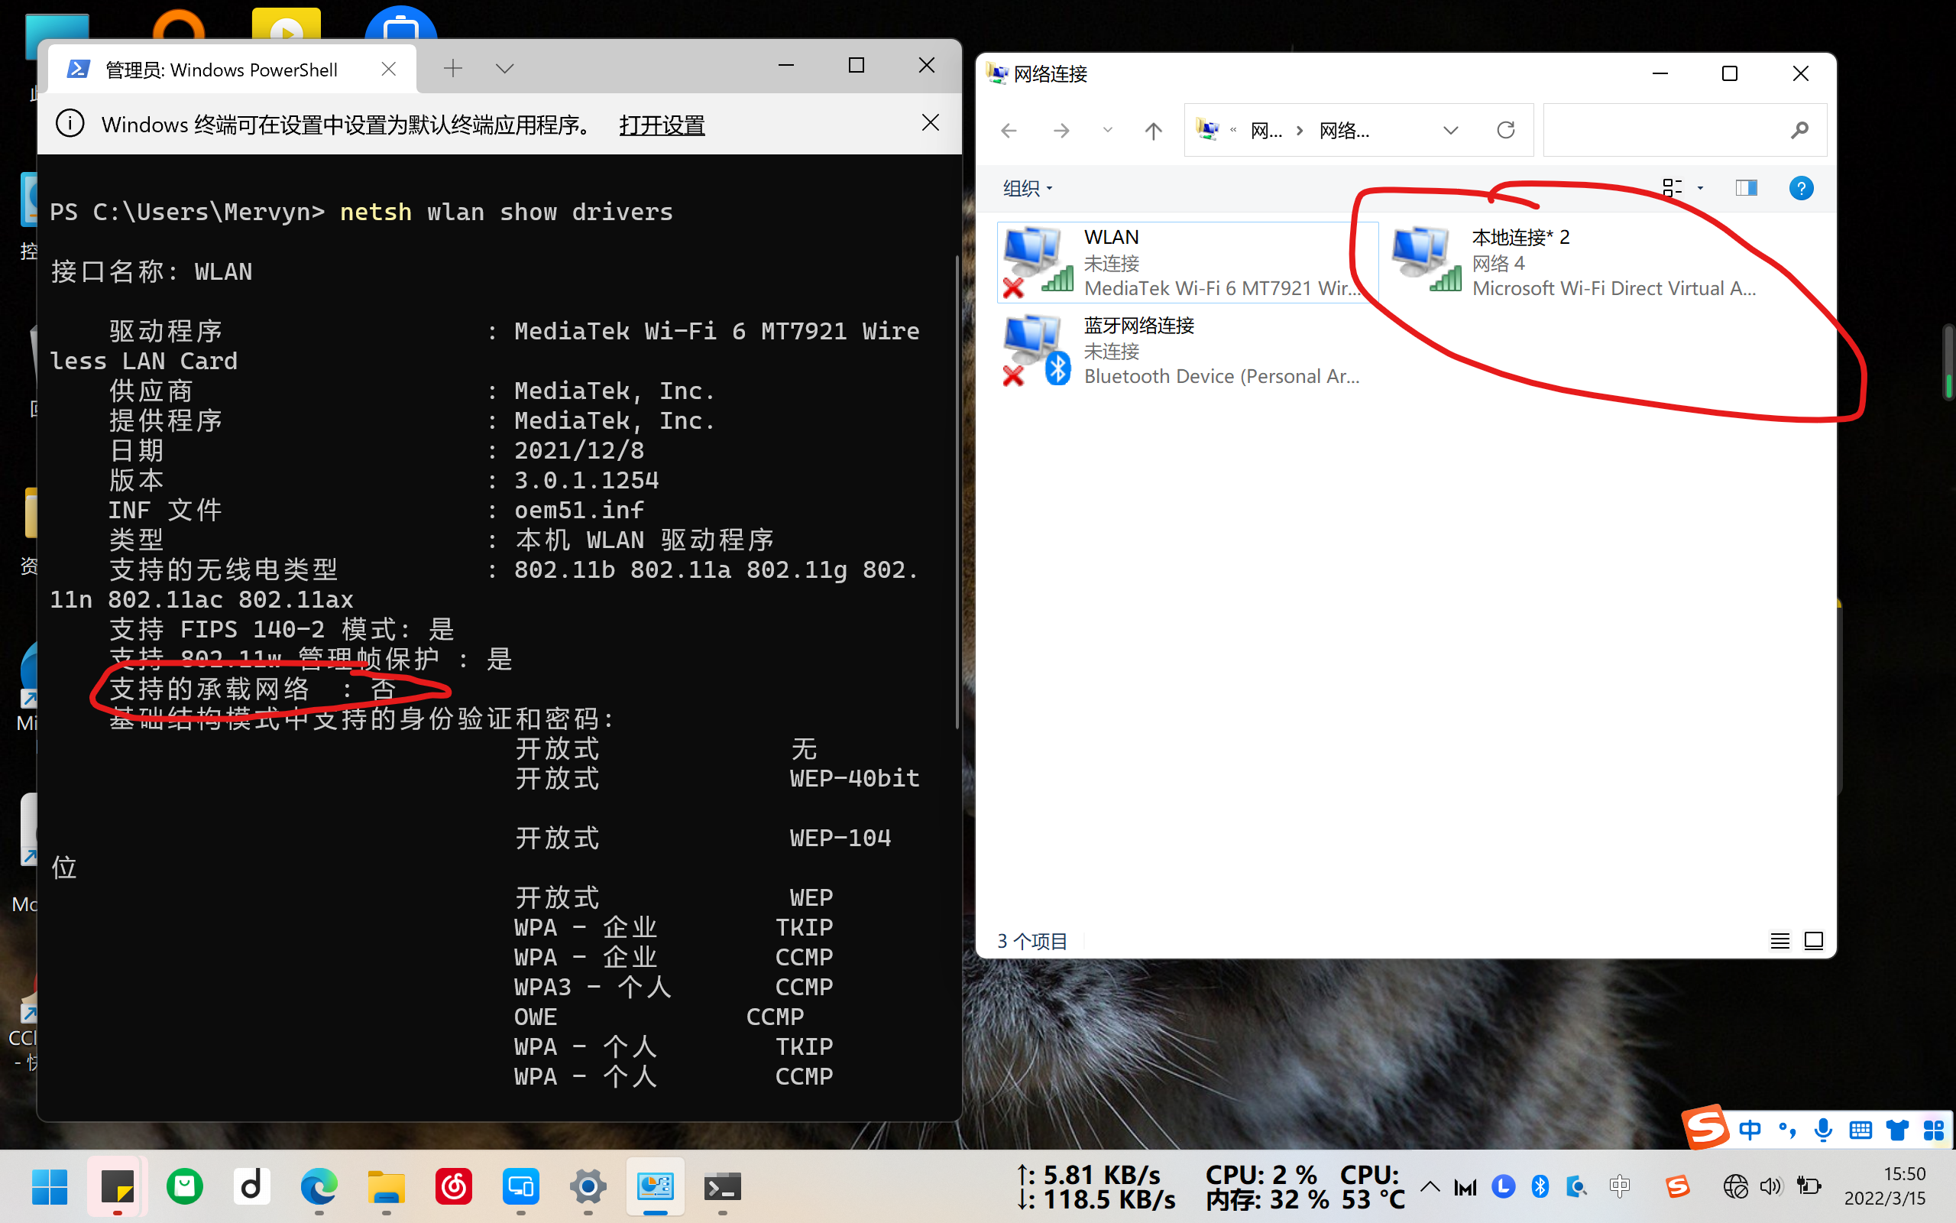
Task: Go up one folder level
Action: pos(1154,130)
